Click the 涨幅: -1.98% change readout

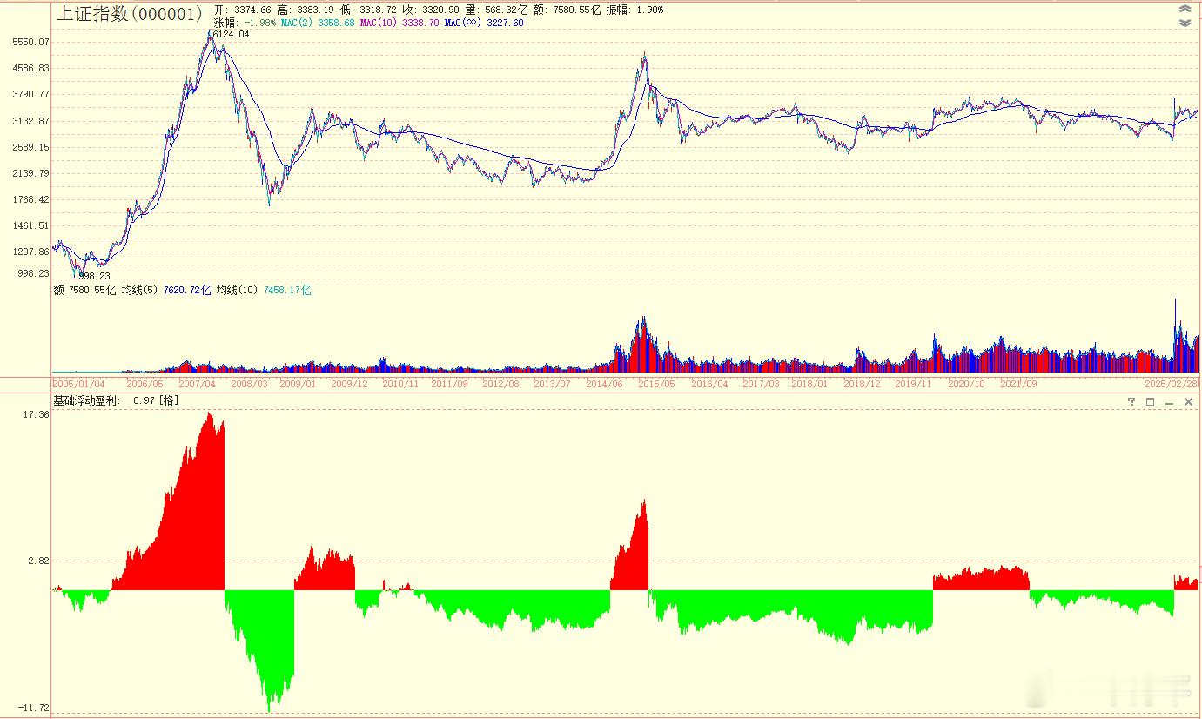(x=245, y=24)
